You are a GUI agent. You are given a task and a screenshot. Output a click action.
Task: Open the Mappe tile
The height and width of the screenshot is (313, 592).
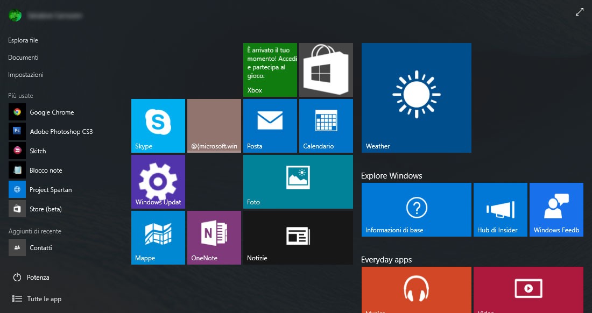point(158,238)
